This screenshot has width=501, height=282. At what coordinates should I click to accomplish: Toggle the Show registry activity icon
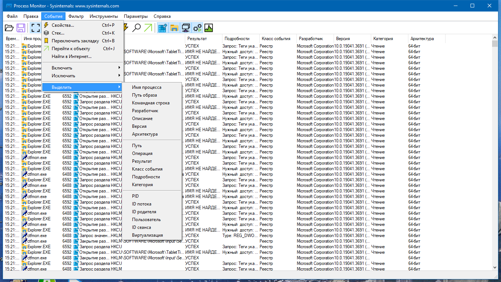[x=163, y=27]
